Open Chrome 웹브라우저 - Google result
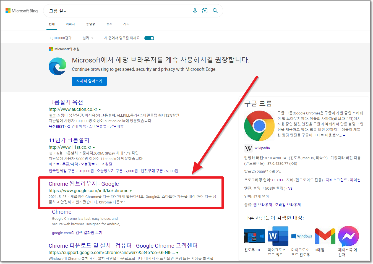Image resolution: width=373 pixels, height=264 pixels. coord(84,184)
